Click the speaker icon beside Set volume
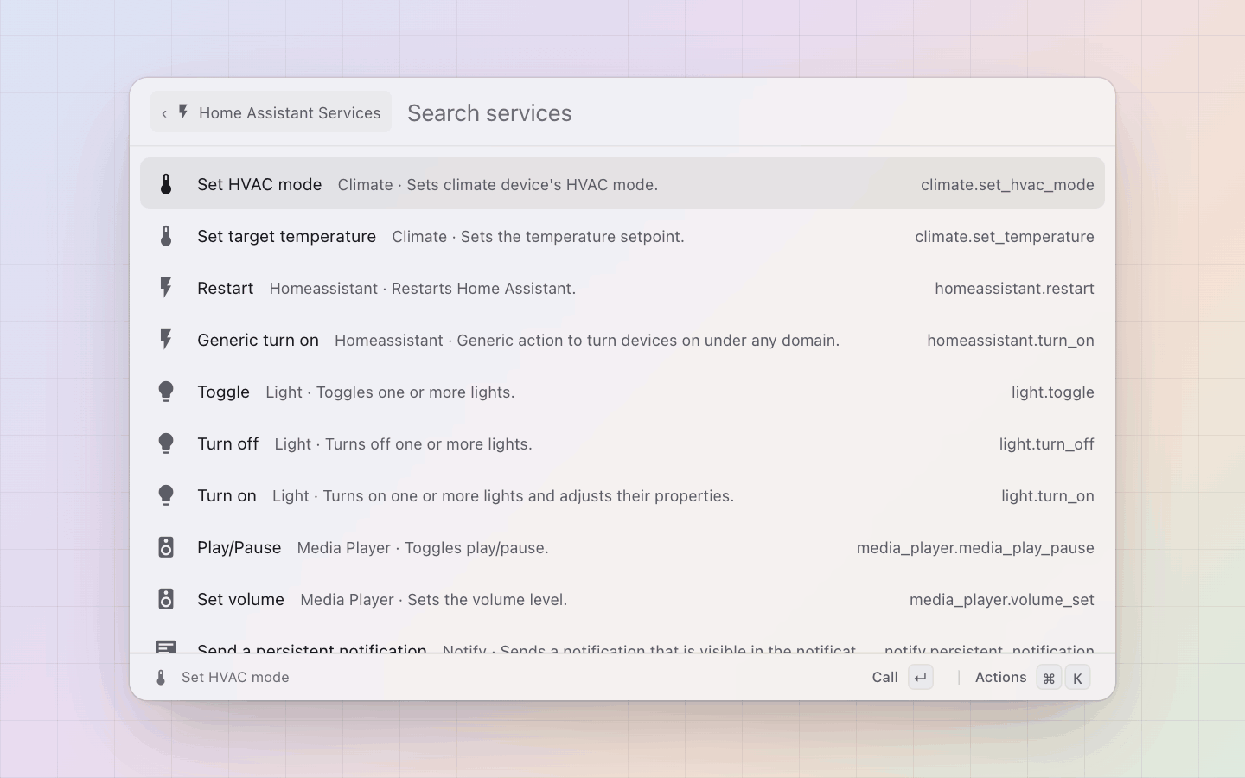This screenshot has width=1245, height=778. click(x=166, y=599)
